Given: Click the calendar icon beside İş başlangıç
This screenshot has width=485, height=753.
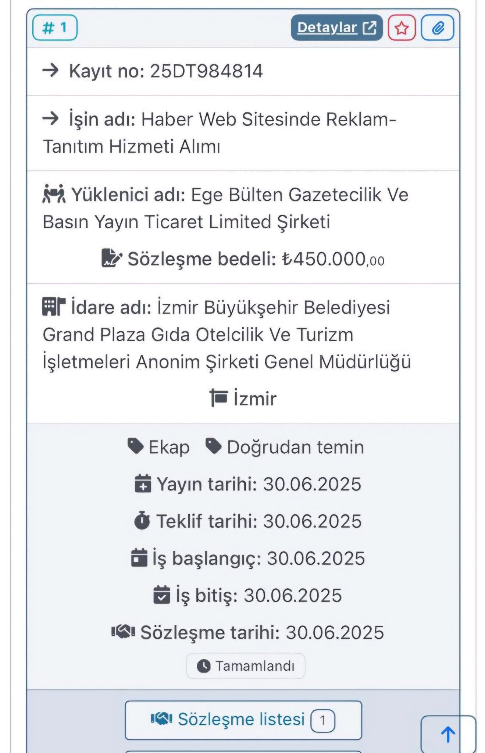Looking at the screenshot, I should (139, 558).
